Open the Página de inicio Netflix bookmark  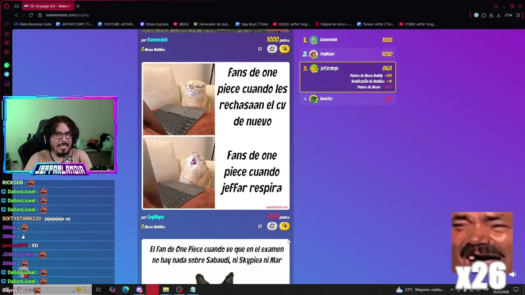click(333, 24)
